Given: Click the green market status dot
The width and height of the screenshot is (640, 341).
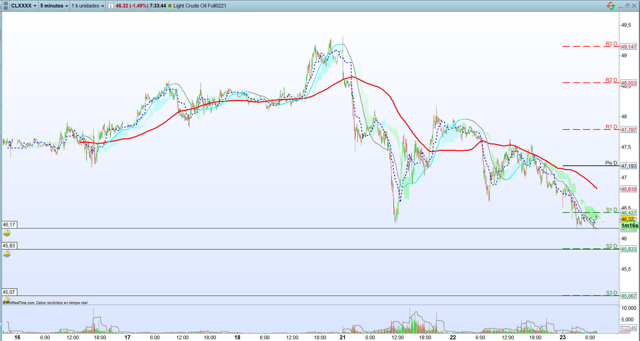Looking at the screenshot, I should tap(170, 6).
